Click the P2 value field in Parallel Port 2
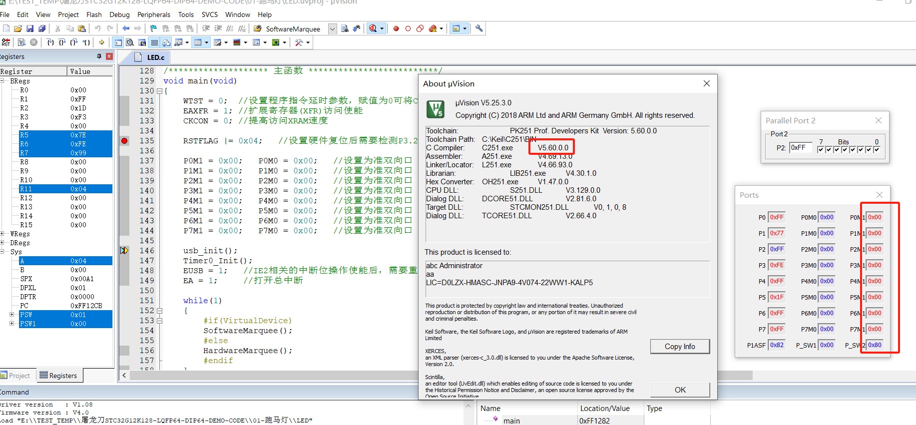 click(801, 148)
